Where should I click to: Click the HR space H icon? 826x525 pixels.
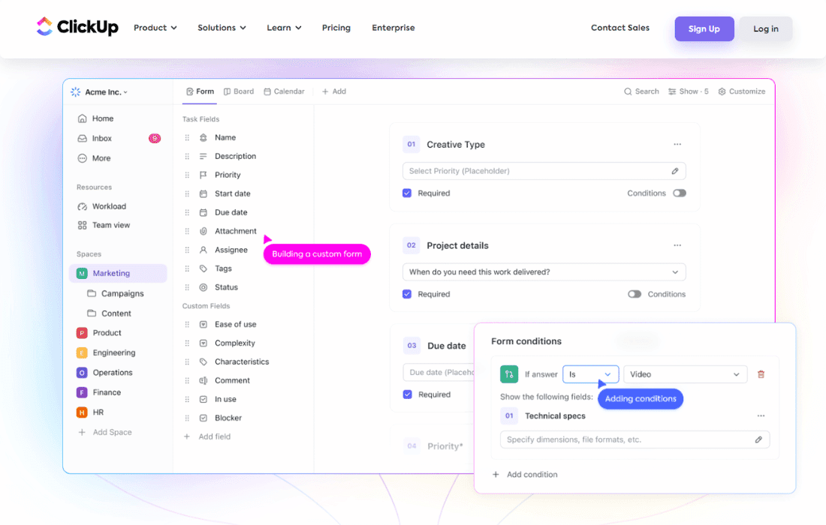(82, 412)
